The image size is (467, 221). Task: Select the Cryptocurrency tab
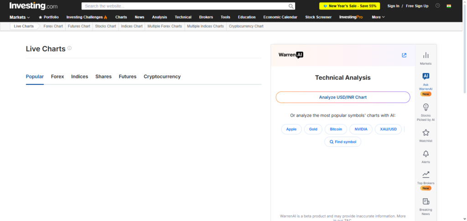coord(162,77)
